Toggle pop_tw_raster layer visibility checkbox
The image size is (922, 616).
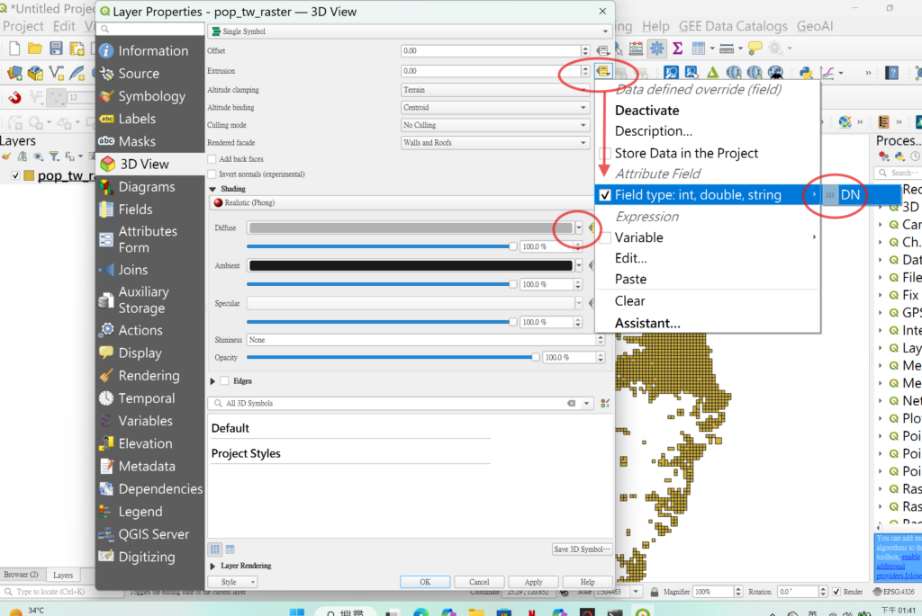(16, 175)
